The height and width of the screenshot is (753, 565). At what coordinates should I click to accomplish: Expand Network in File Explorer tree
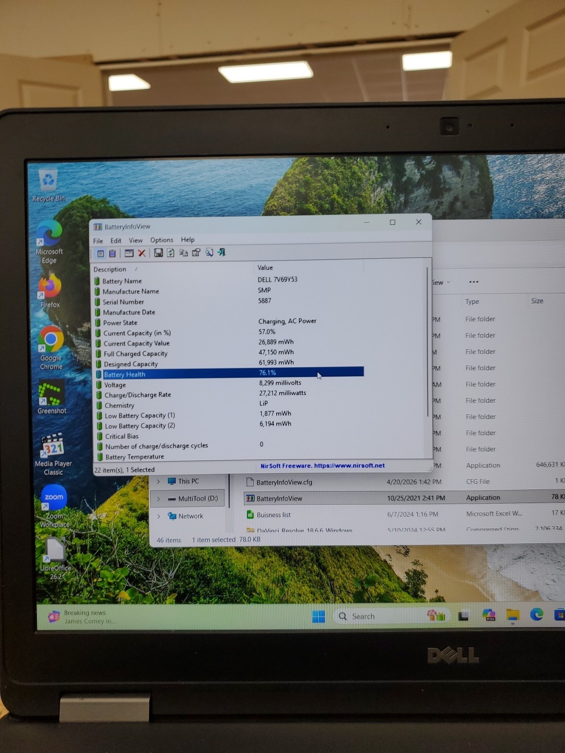[159, 516]
